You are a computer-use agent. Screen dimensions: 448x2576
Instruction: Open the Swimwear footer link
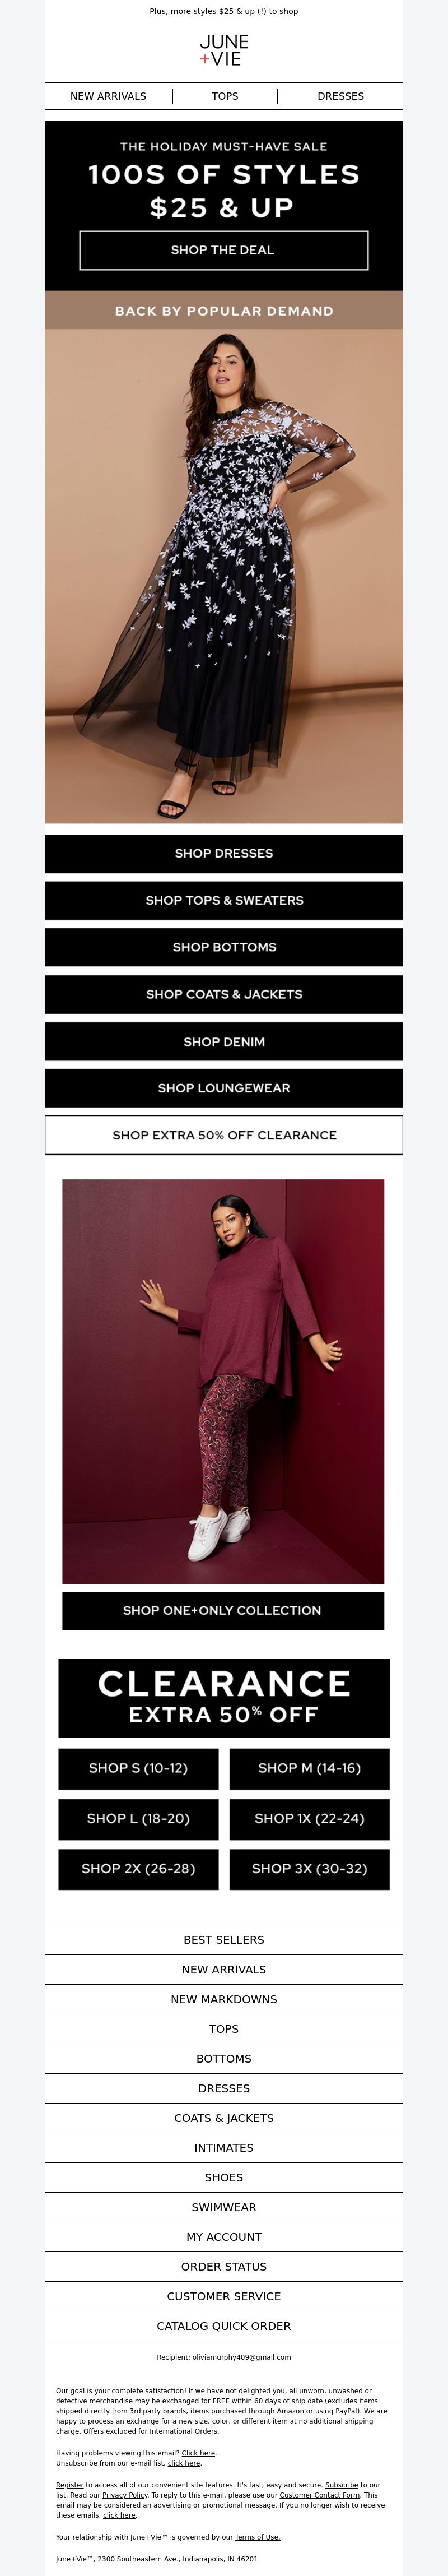point(224,2207)
